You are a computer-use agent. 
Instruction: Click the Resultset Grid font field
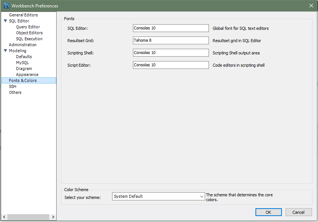(x=171, y=41)
